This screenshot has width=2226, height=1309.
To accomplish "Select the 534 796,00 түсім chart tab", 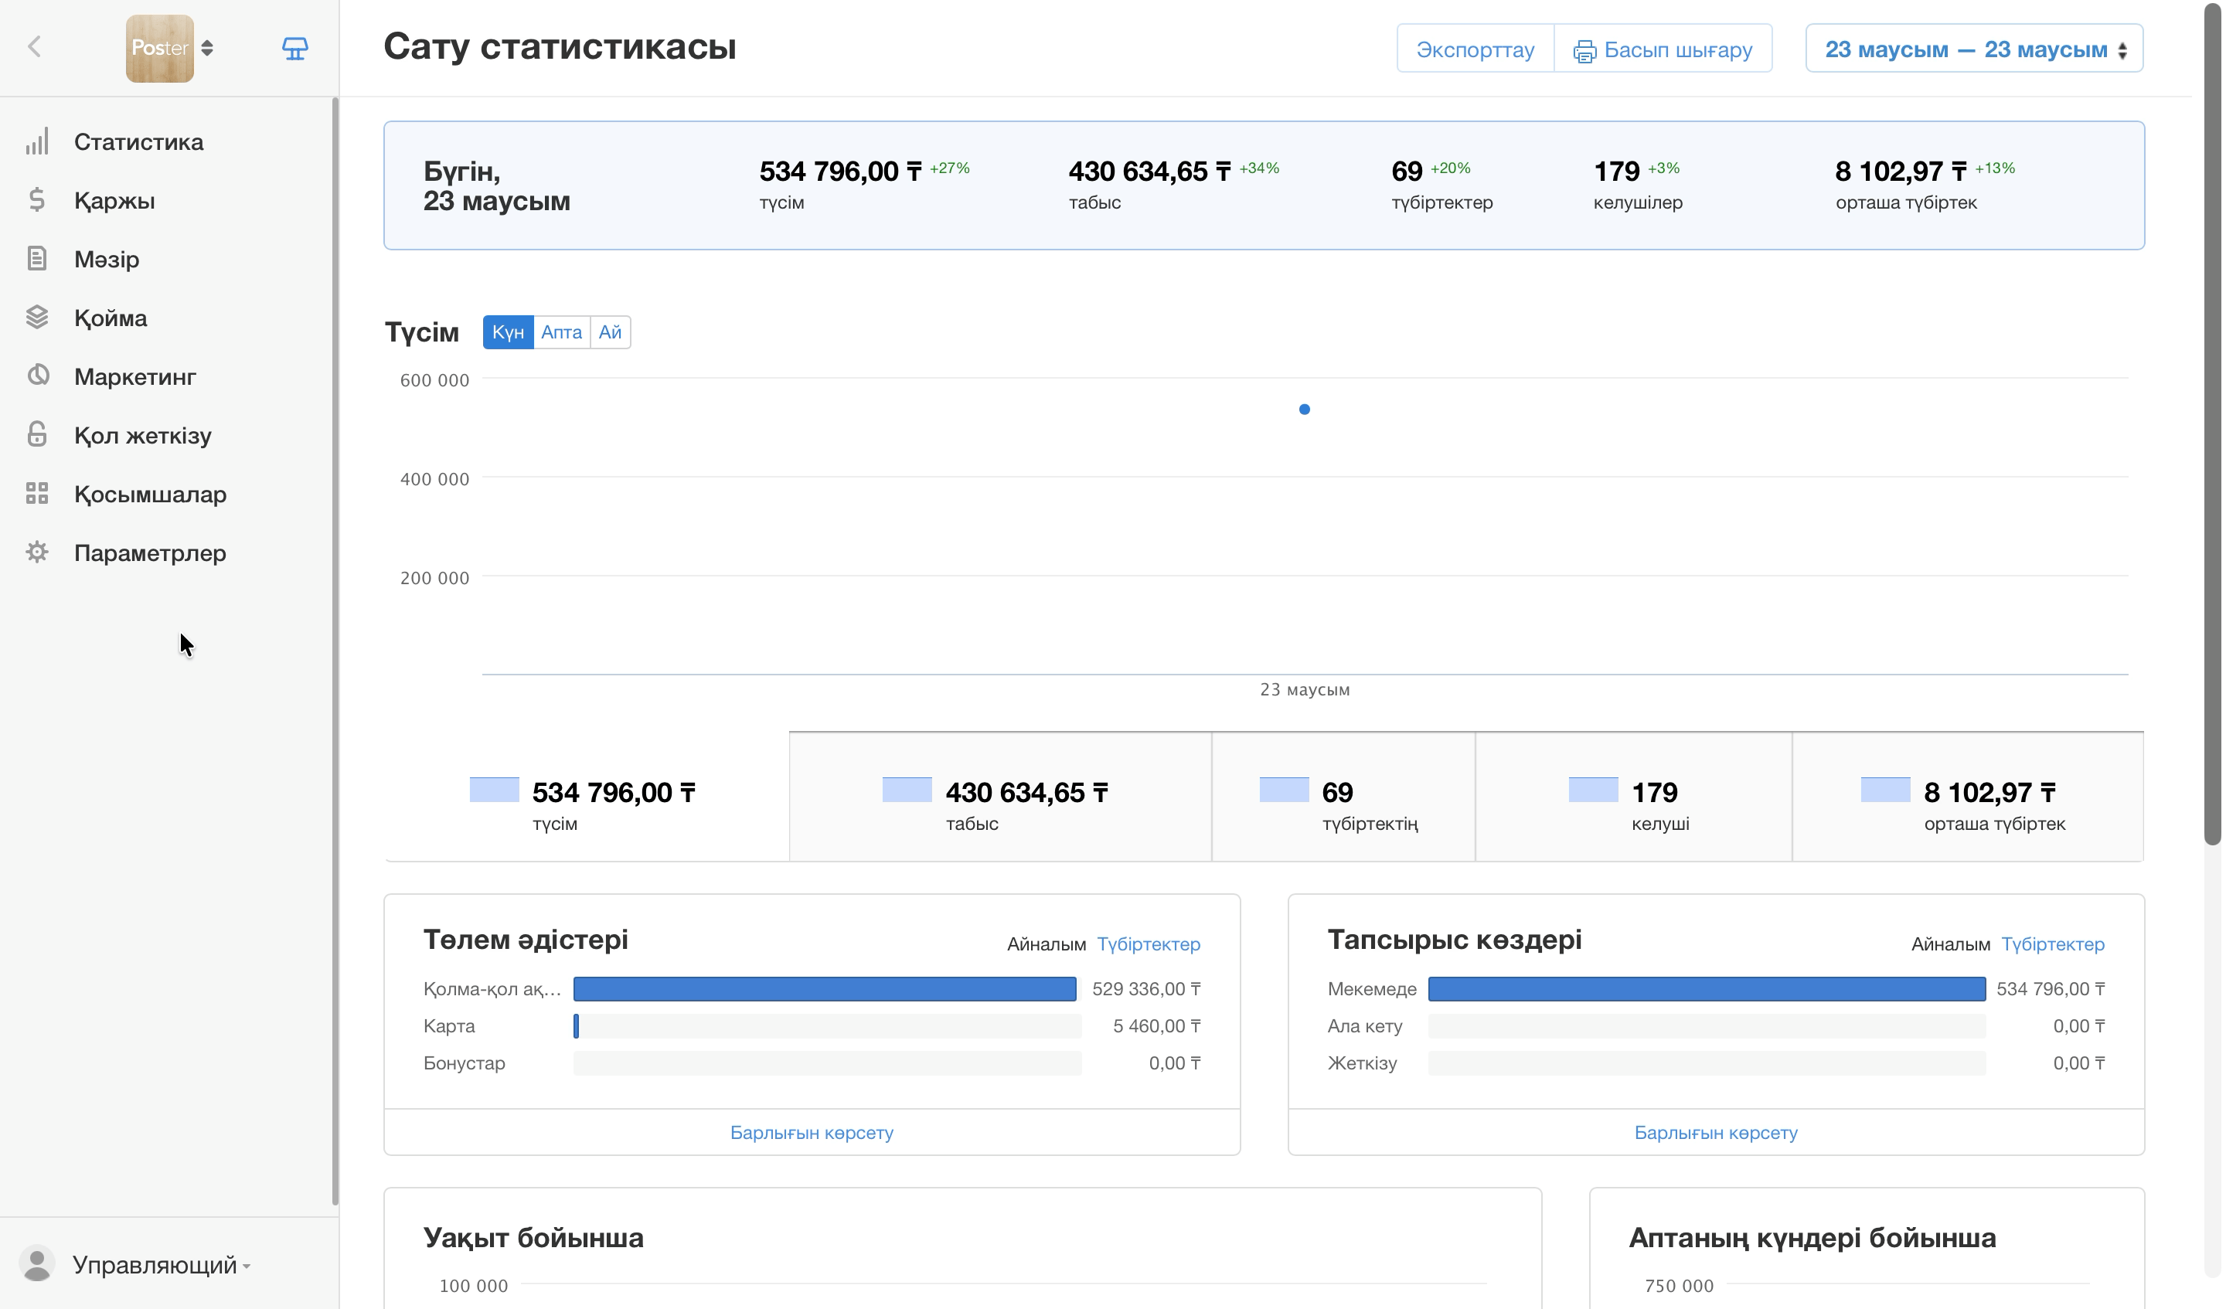I will point(587,797).
